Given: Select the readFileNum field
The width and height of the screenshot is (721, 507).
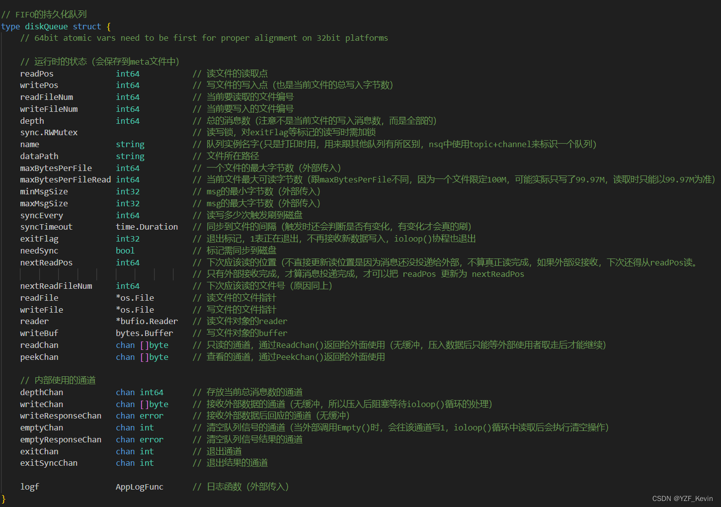Looking at the screenshot, I should 46,97.
